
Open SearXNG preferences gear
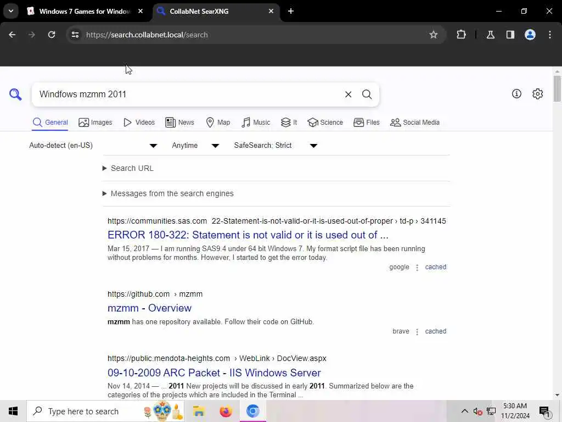537,93
